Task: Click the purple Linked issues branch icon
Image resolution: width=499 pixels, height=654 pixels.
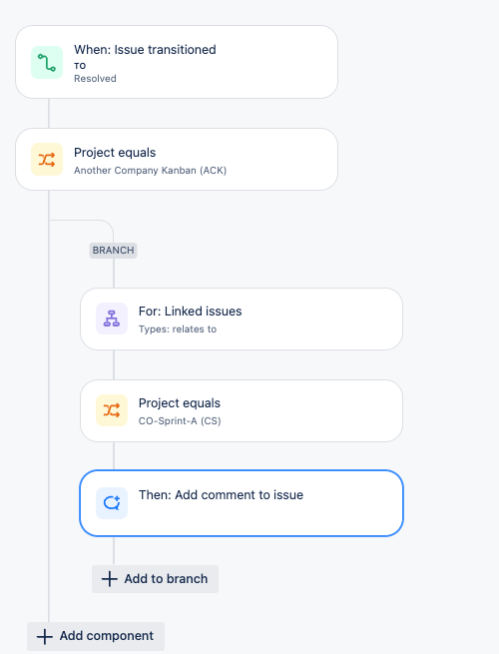Action: click(x=112, y=319)
